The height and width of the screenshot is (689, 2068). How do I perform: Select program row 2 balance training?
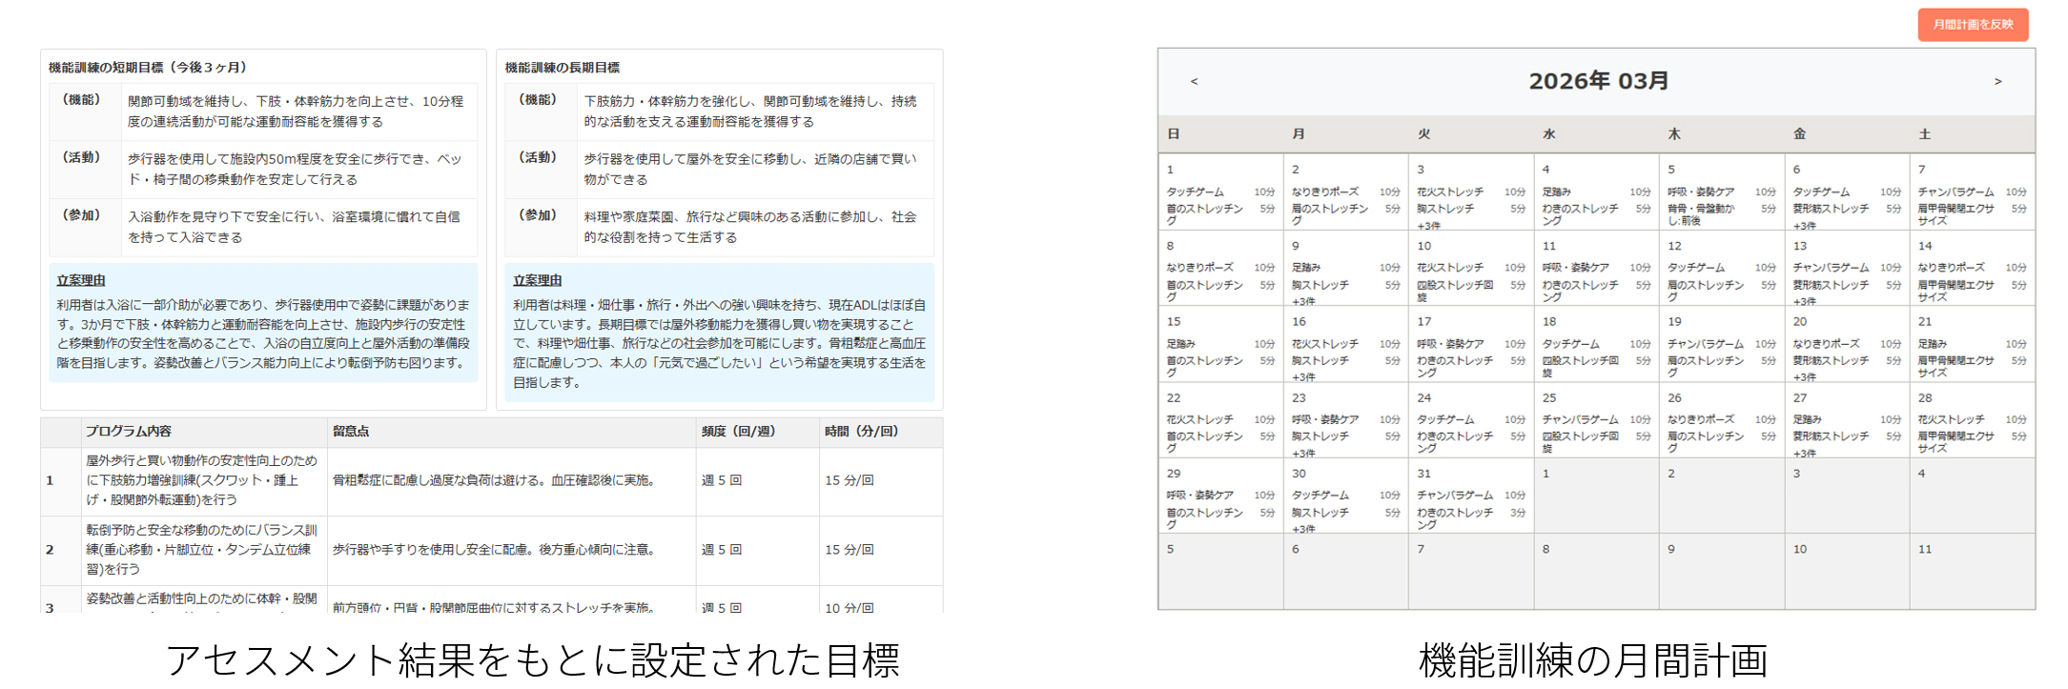point(202,550)
